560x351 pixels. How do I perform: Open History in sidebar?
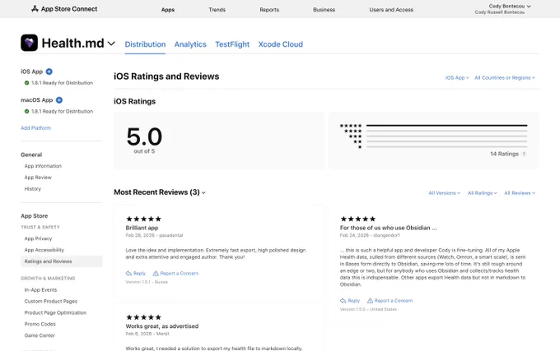tap(32, 189)
